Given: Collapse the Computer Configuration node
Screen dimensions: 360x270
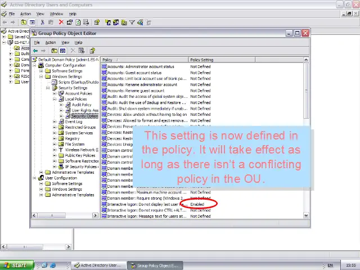Looking at the screenshot, I should coord(34,65).
